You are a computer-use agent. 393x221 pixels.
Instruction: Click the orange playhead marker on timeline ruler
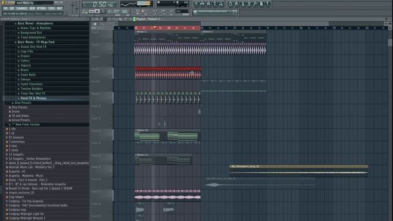coord(155,27)
